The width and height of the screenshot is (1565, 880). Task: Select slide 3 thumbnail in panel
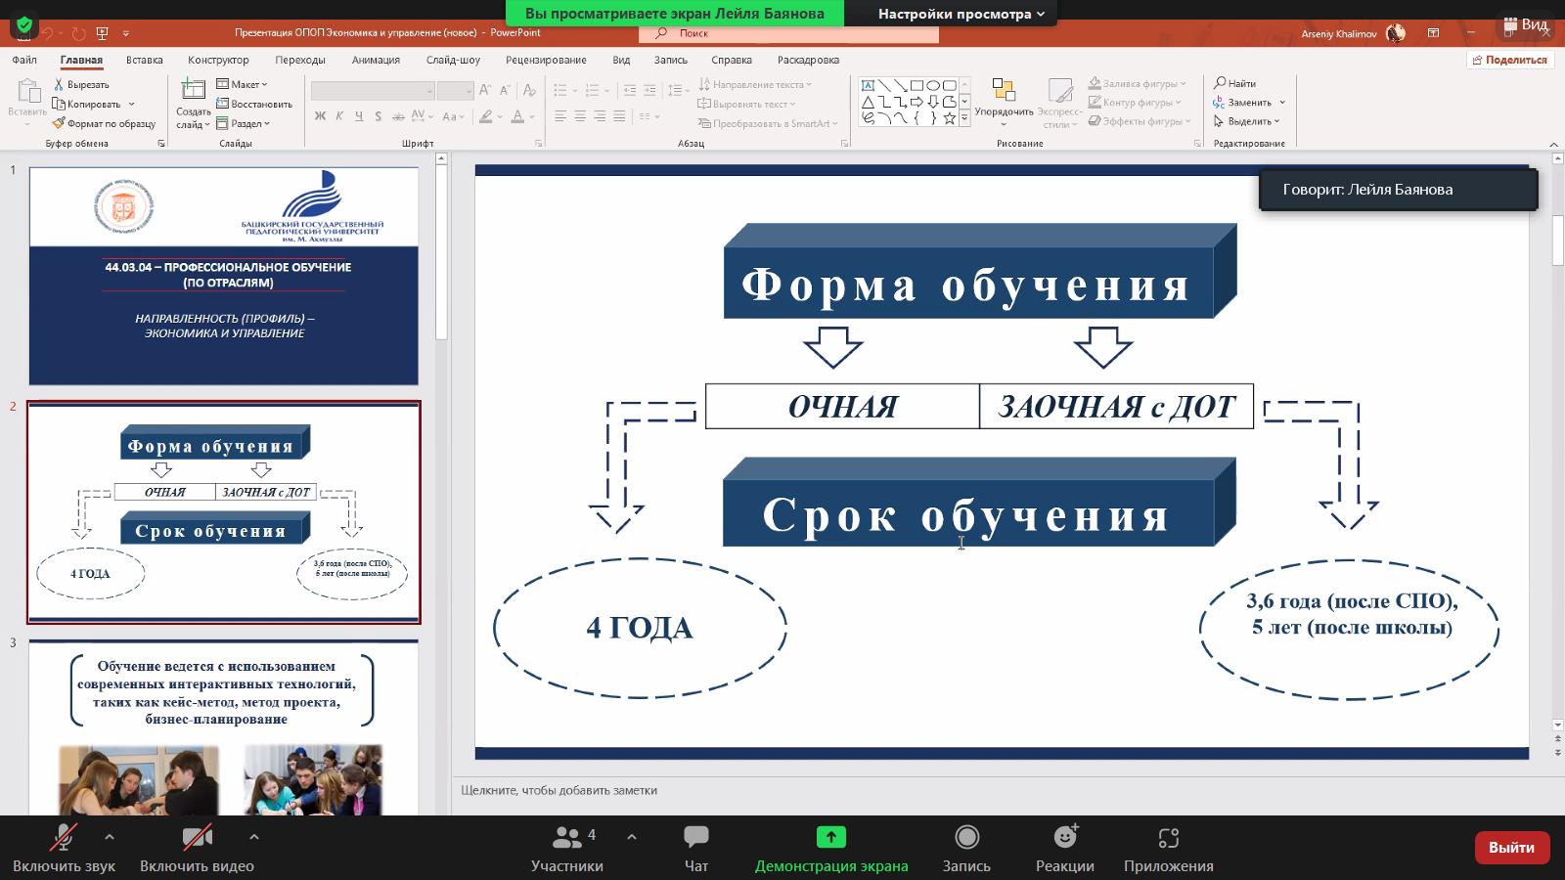(x=223, y=726)
